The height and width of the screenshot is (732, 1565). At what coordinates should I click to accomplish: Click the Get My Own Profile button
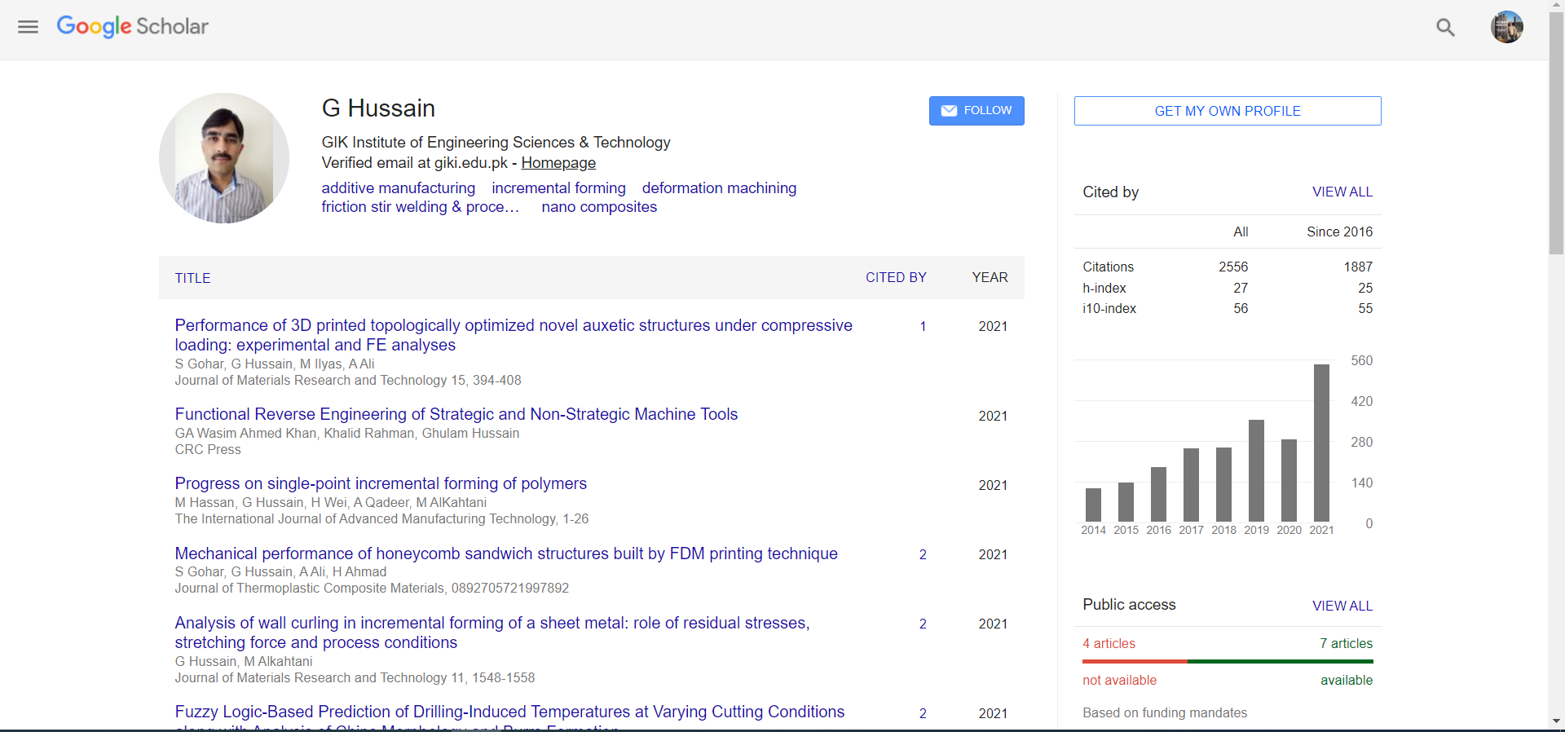pyautogui.click(x=1227, y=111)
